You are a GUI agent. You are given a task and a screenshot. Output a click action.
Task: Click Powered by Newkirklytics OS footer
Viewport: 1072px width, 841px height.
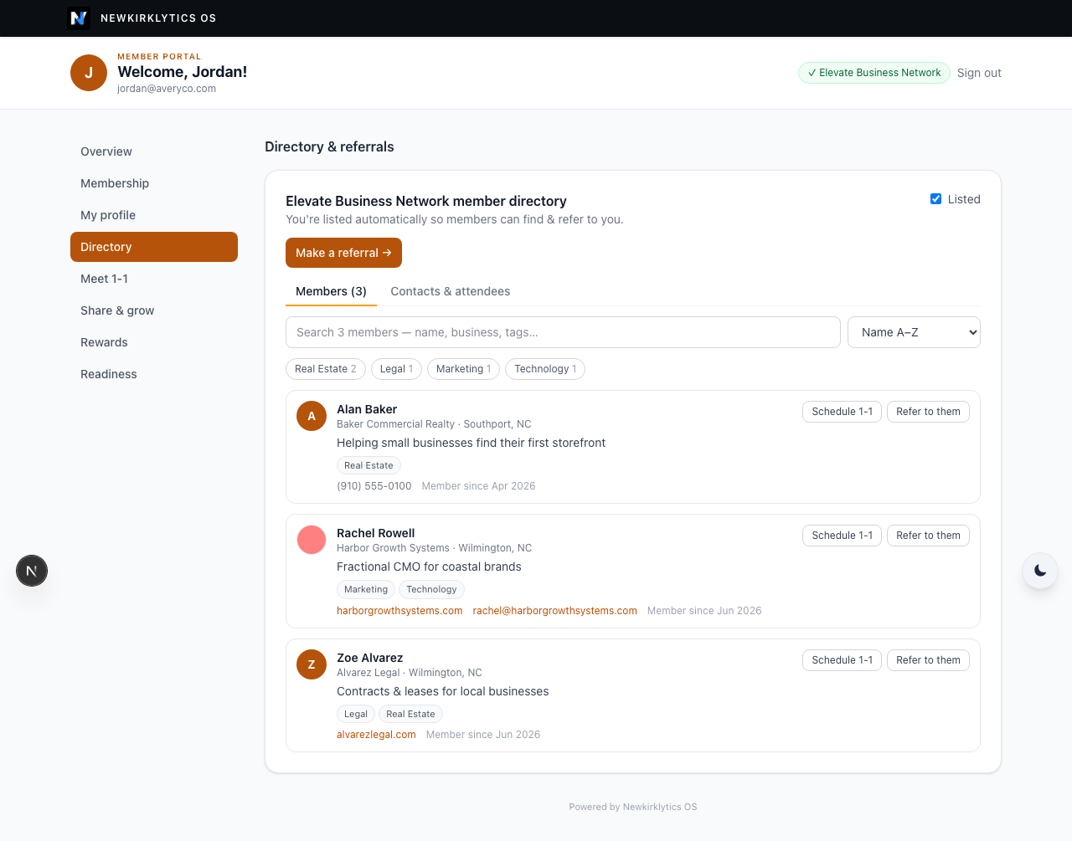coord(633,807)
